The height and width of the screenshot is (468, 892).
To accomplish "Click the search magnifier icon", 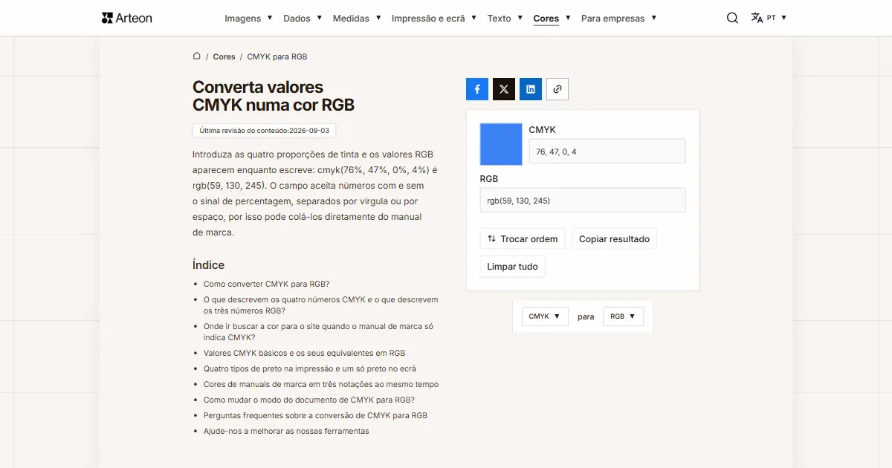I will (732, 18).
